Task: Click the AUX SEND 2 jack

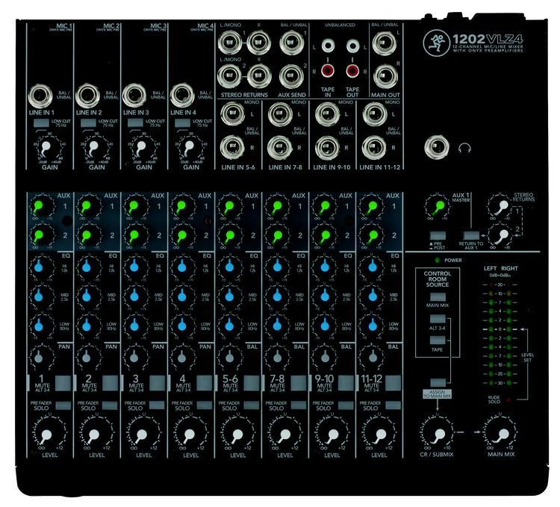Action: point(291,76)
